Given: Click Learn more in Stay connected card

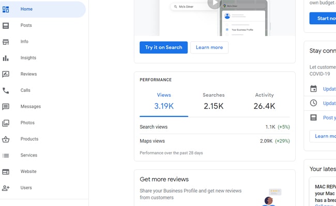Looking at the screenshot, I should (x=323, y=136).
